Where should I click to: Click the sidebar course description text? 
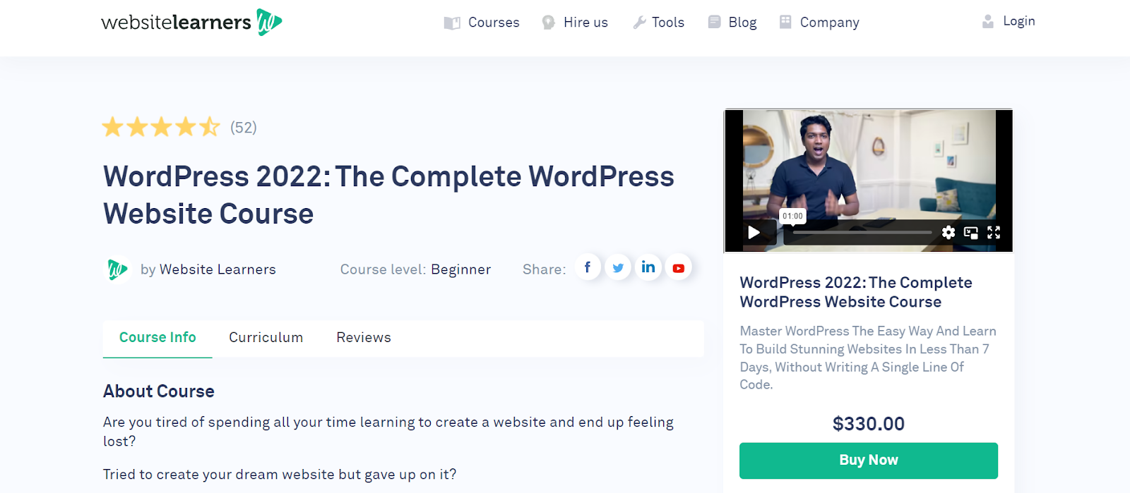(x=868, y=358)
